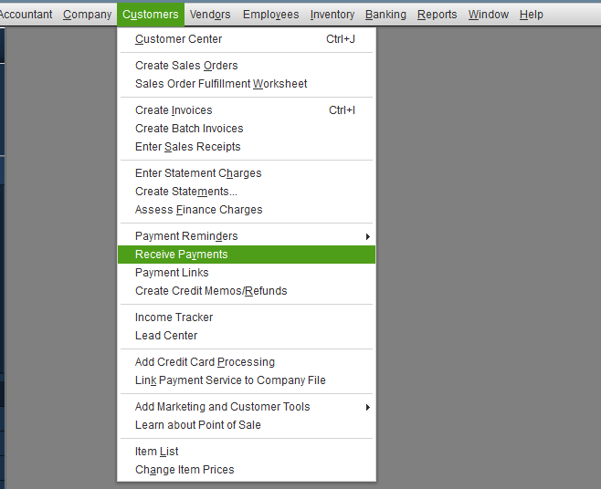Click Enter Sales Receipts

[188, 147]
